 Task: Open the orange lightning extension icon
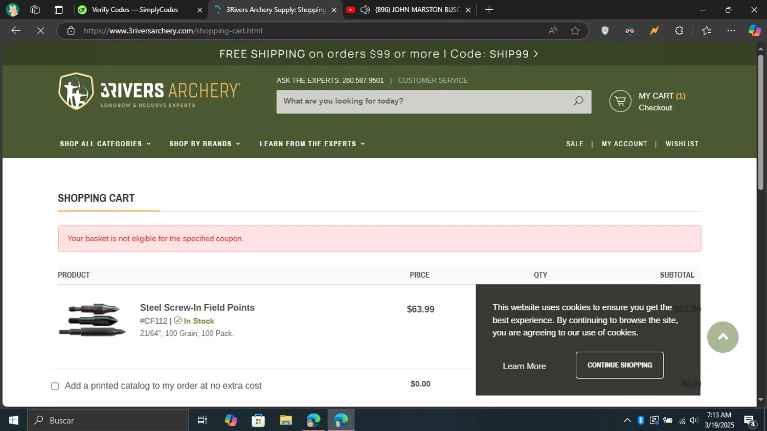(654, 31)
